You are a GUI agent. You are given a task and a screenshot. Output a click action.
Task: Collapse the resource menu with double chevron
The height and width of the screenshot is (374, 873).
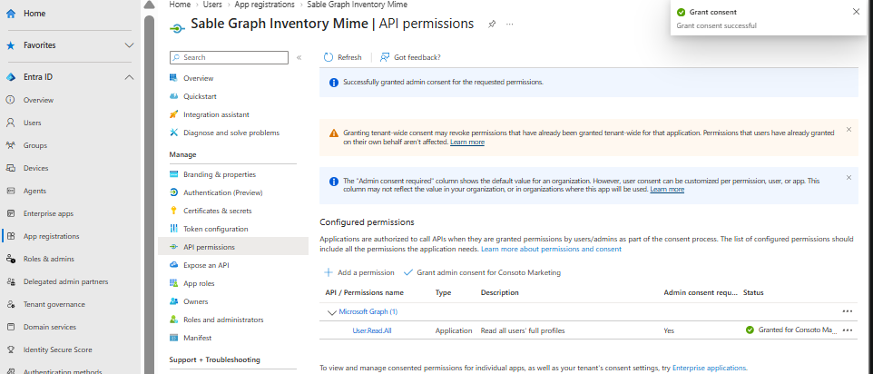pos(299,57)
